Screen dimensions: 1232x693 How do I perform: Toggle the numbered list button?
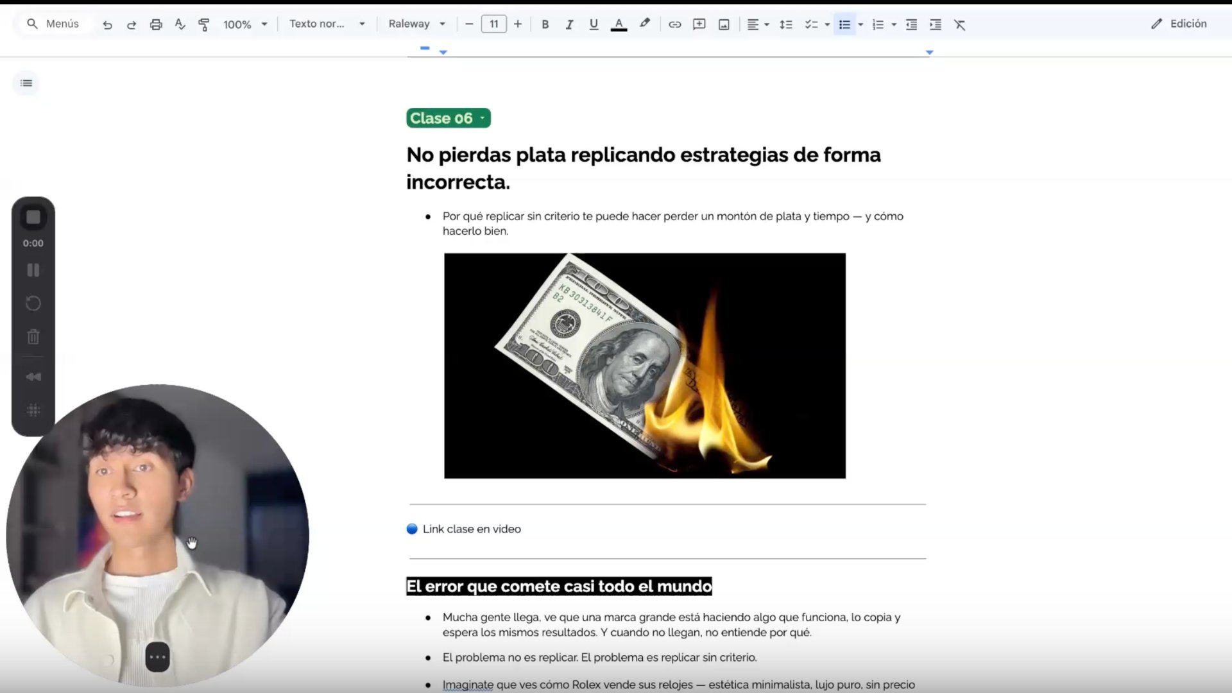878,24
